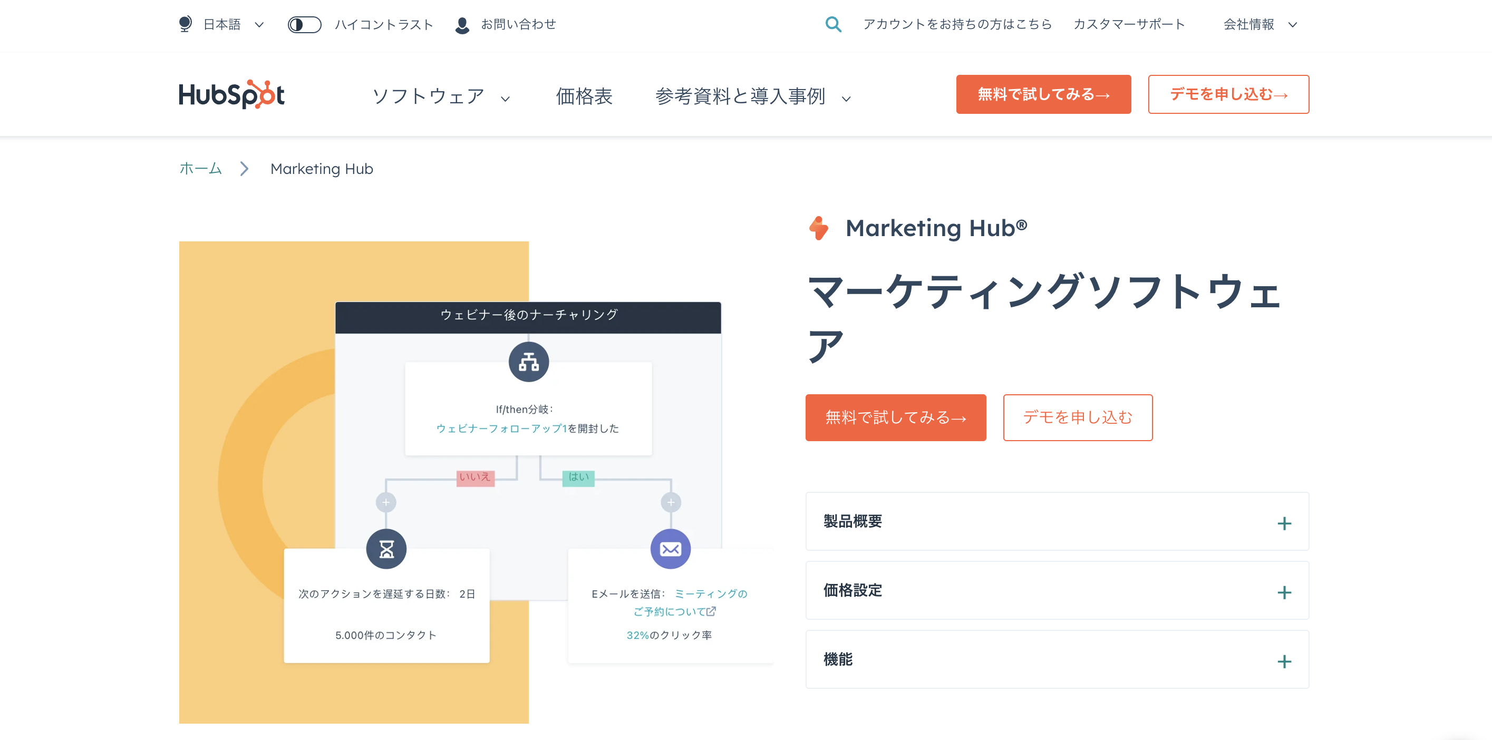Click header デモを申し込む button
This screenshot has height=740, width=1492.
coord(1228,94)
